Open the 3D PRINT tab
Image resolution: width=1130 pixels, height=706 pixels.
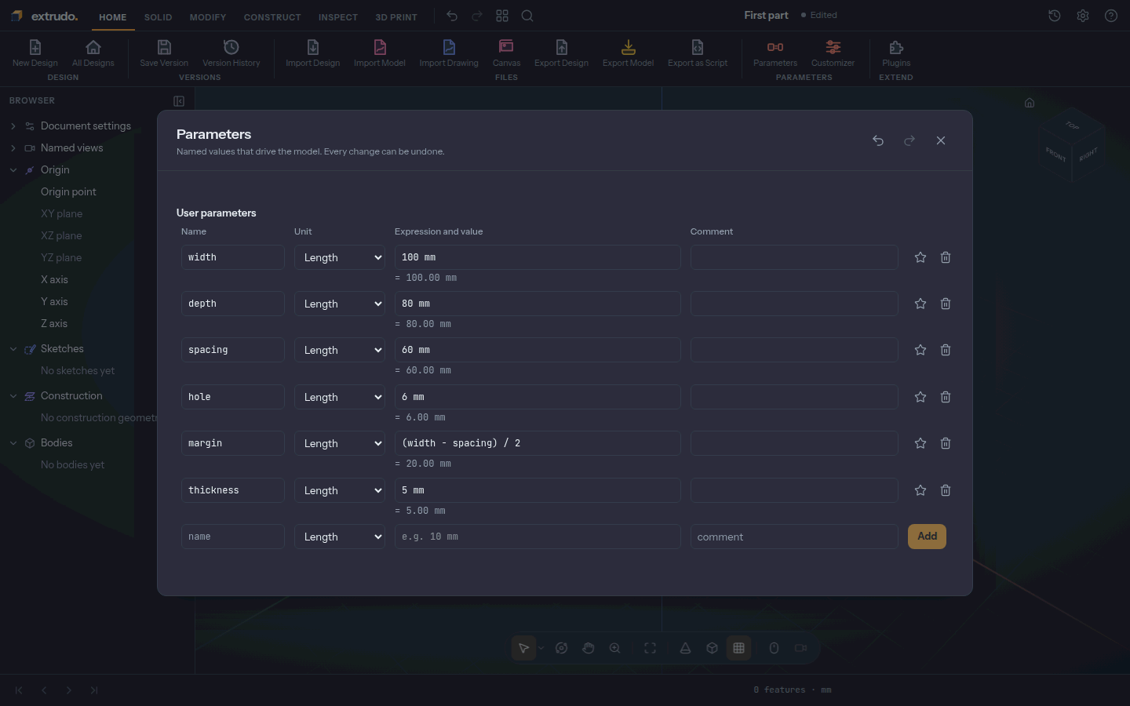[396, 16]
